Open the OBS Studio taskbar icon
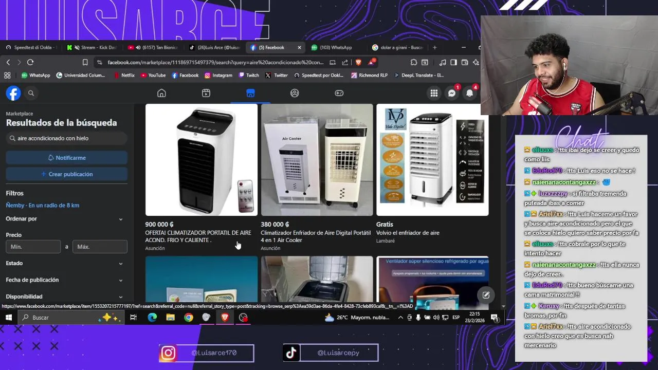Screen dimensions: 658x370 tap(243, 318)
